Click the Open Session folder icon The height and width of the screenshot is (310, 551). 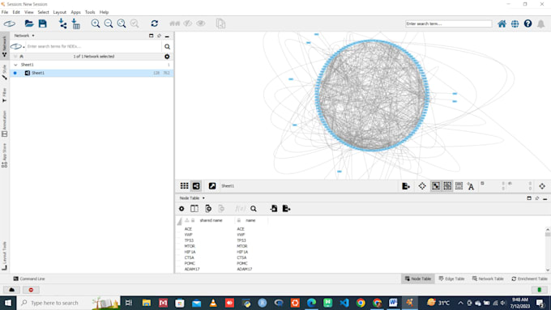29,23
